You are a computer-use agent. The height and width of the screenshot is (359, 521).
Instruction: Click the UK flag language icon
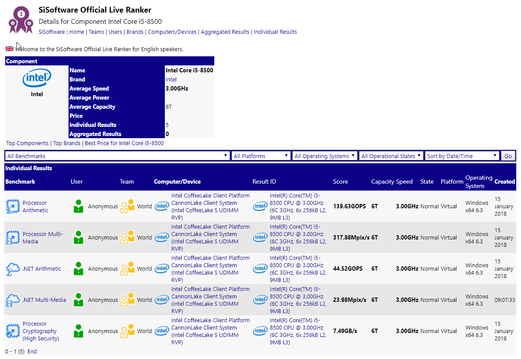tap(10, 49)
